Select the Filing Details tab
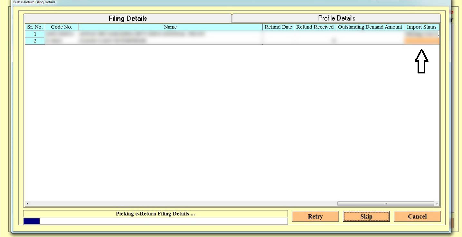462x237 pixels. pyautogui.click(x=127, y=19)
